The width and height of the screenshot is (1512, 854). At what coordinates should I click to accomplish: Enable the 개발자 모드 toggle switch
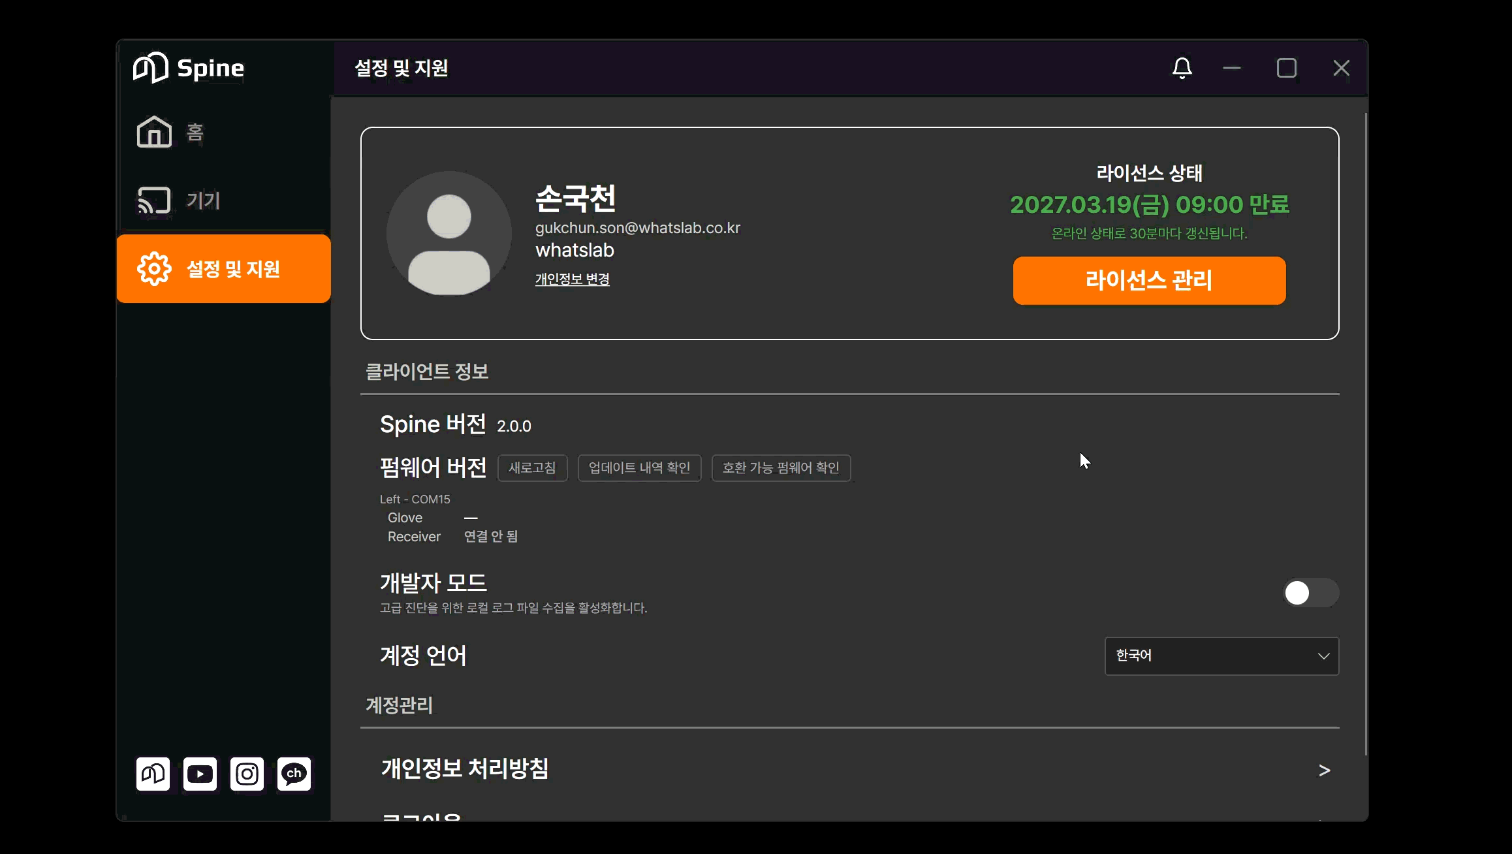1311,593
